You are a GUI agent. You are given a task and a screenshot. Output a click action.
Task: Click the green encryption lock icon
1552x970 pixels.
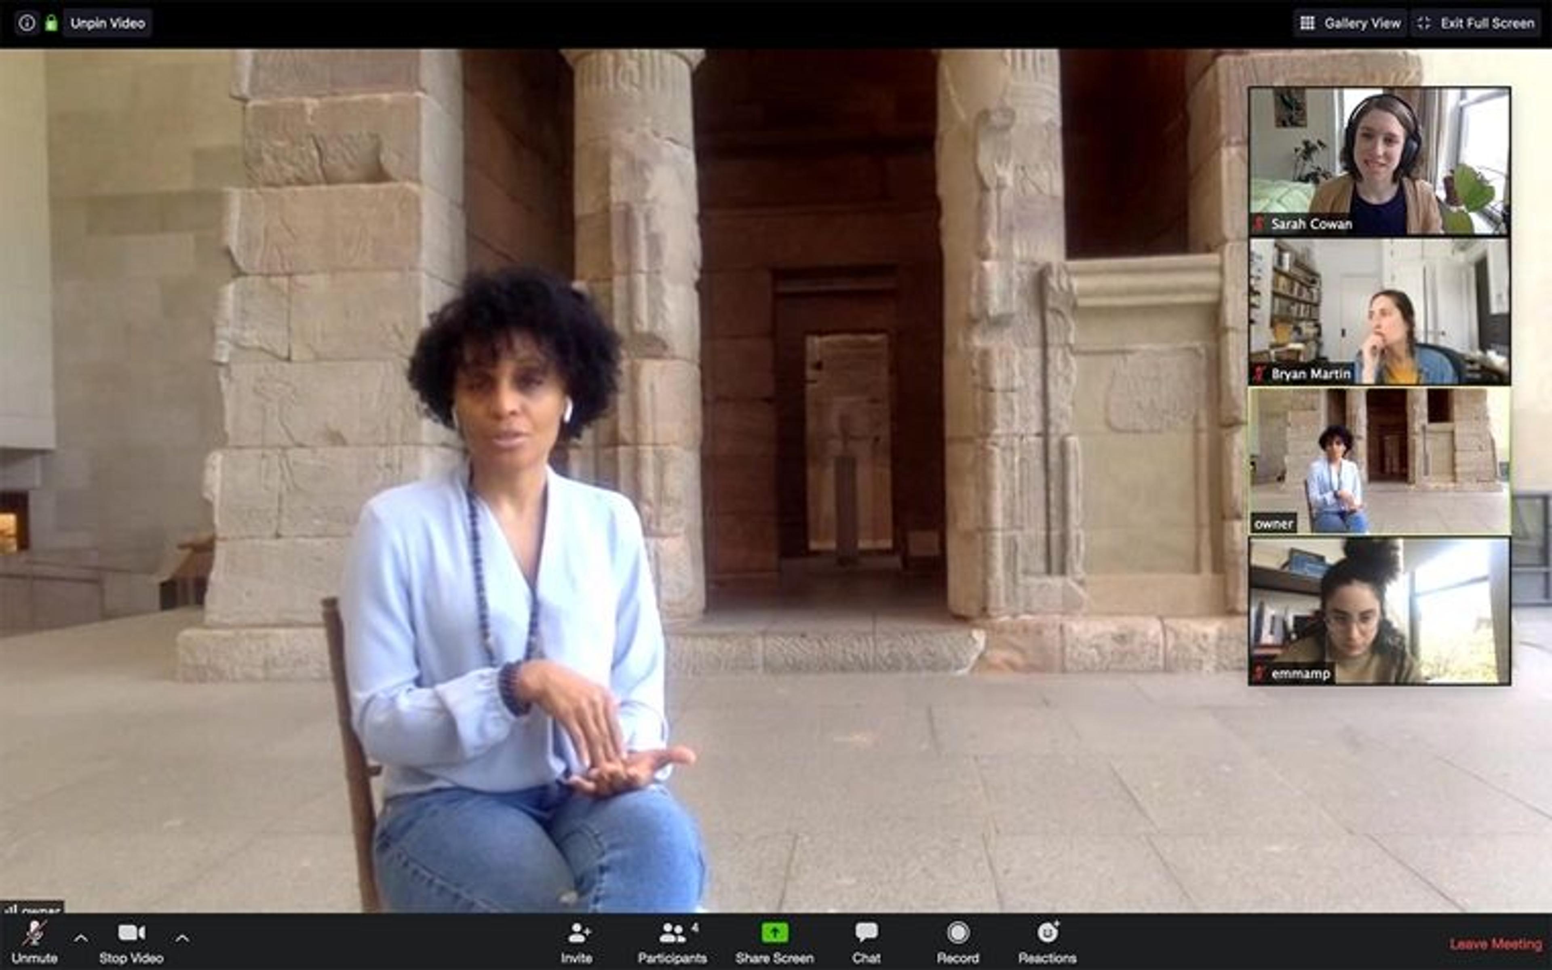(51, 23)
